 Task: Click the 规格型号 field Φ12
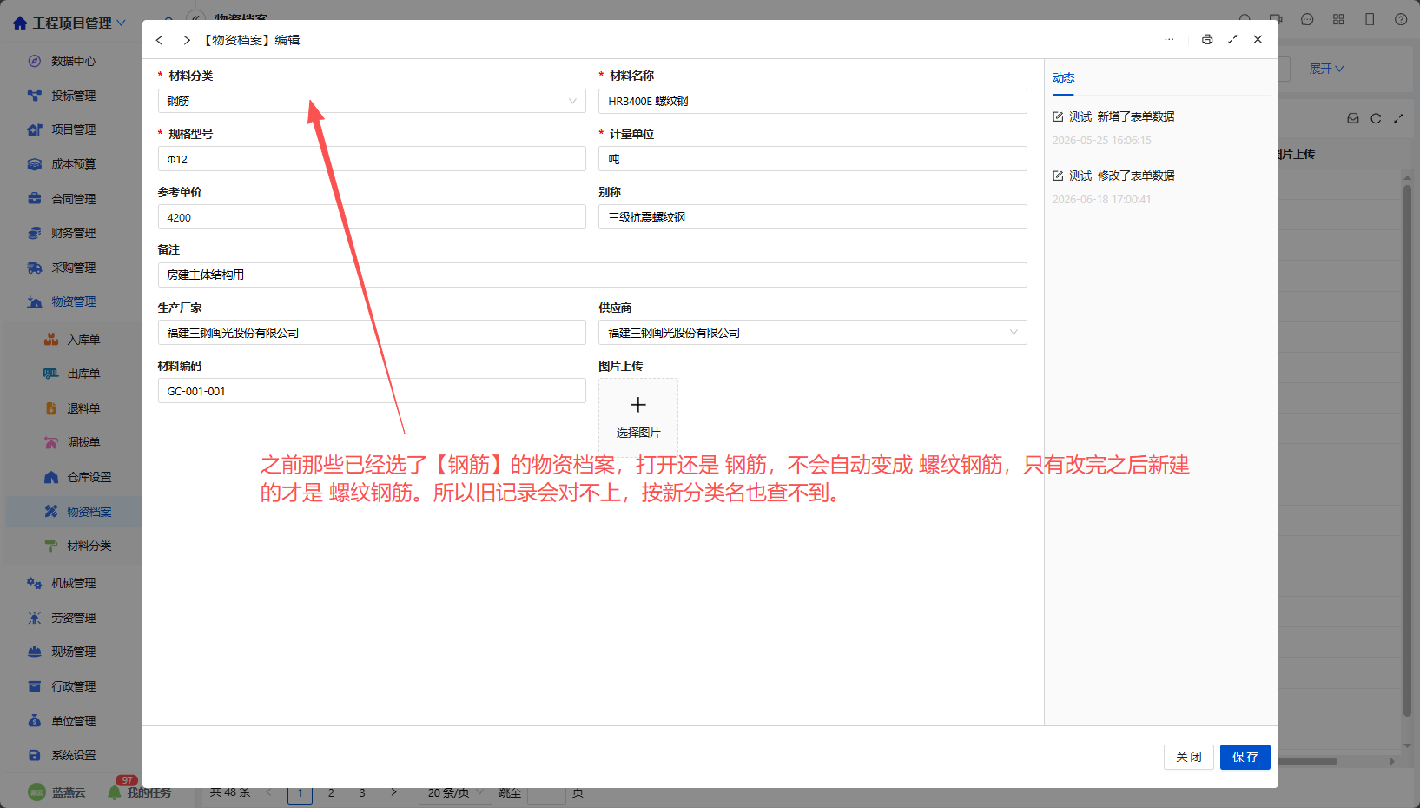coord(372,159)
